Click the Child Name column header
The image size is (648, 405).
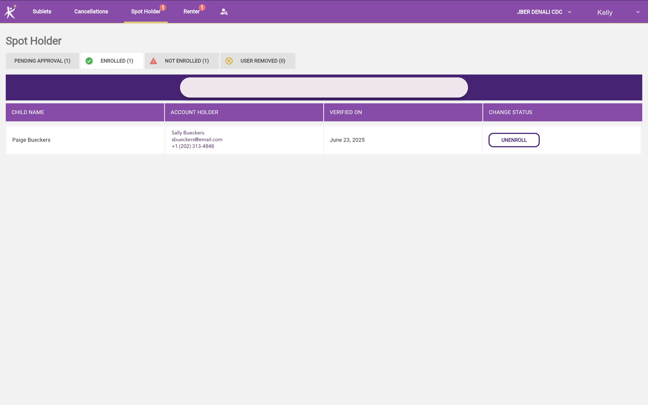click(x=85, y=112)
